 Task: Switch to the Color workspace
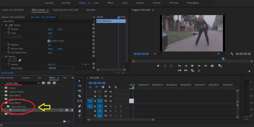pyautogui.click(x=96, y=3)
